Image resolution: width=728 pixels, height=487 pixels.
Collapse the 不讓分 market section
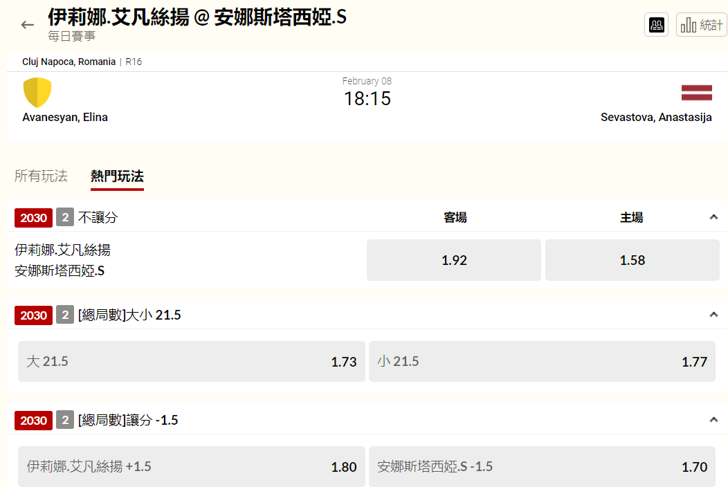click(713, 217)
